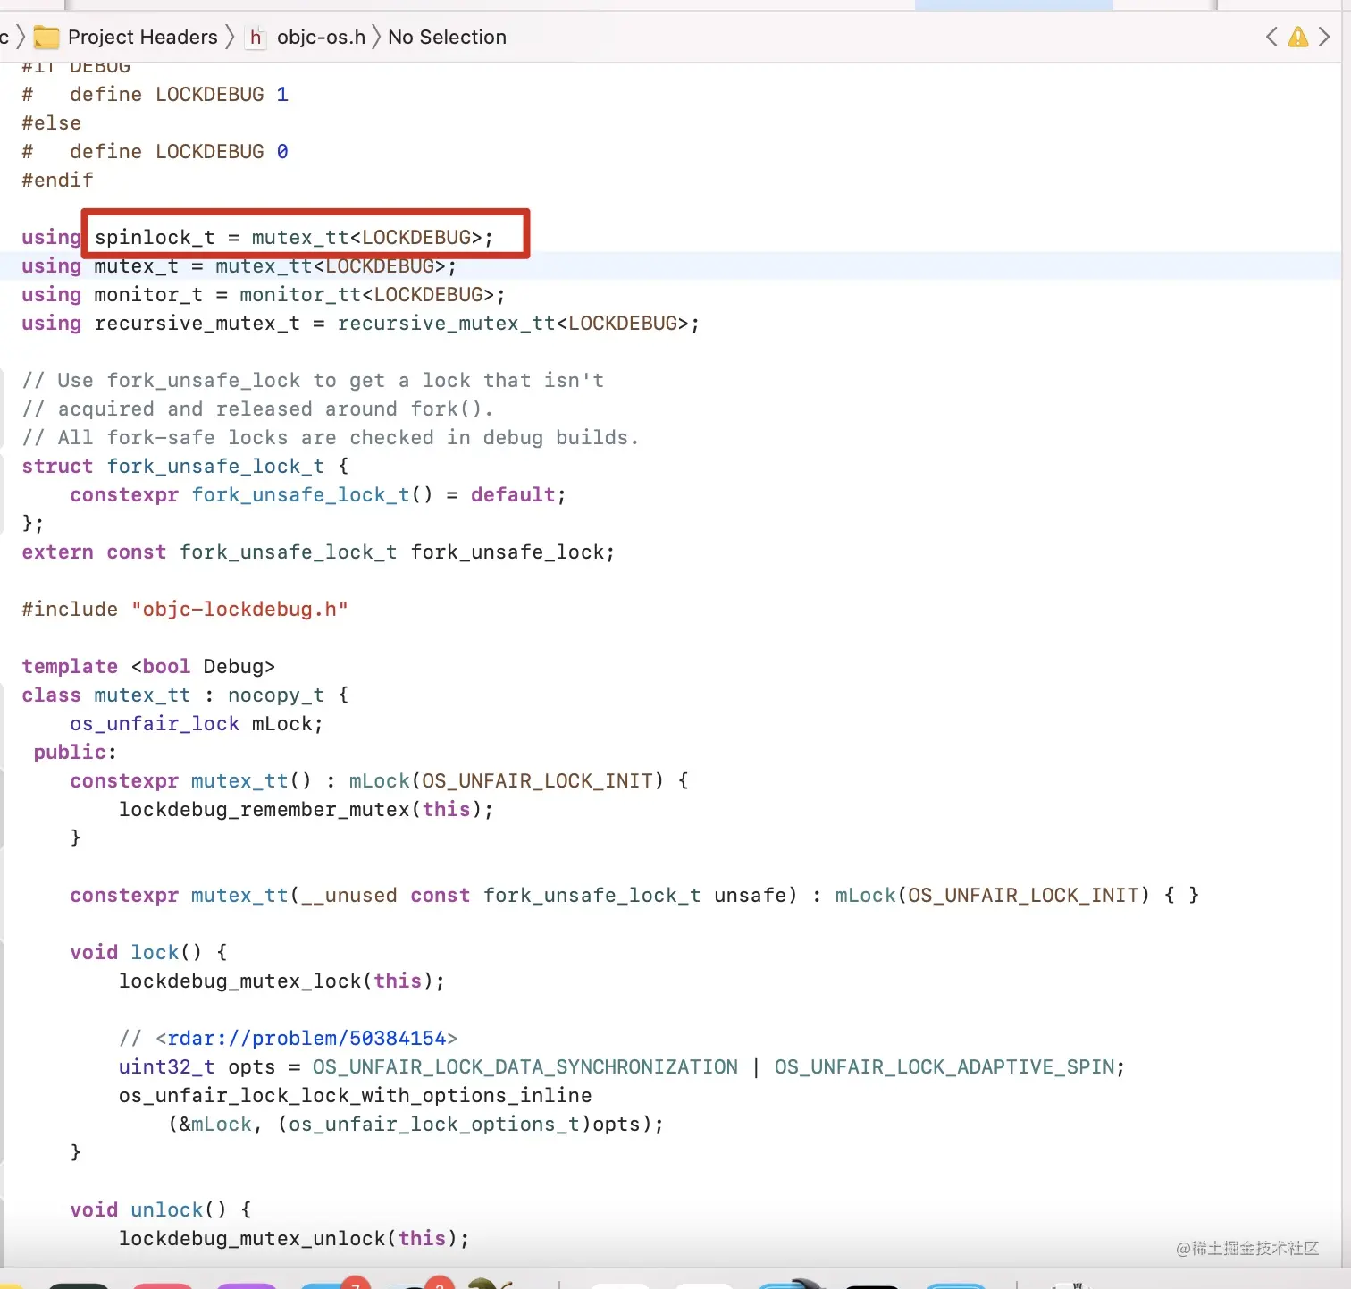This screenshot has height=1289, width=1351.
Task: Click the chevron after Project Headers
Action: tap(231, 37)
